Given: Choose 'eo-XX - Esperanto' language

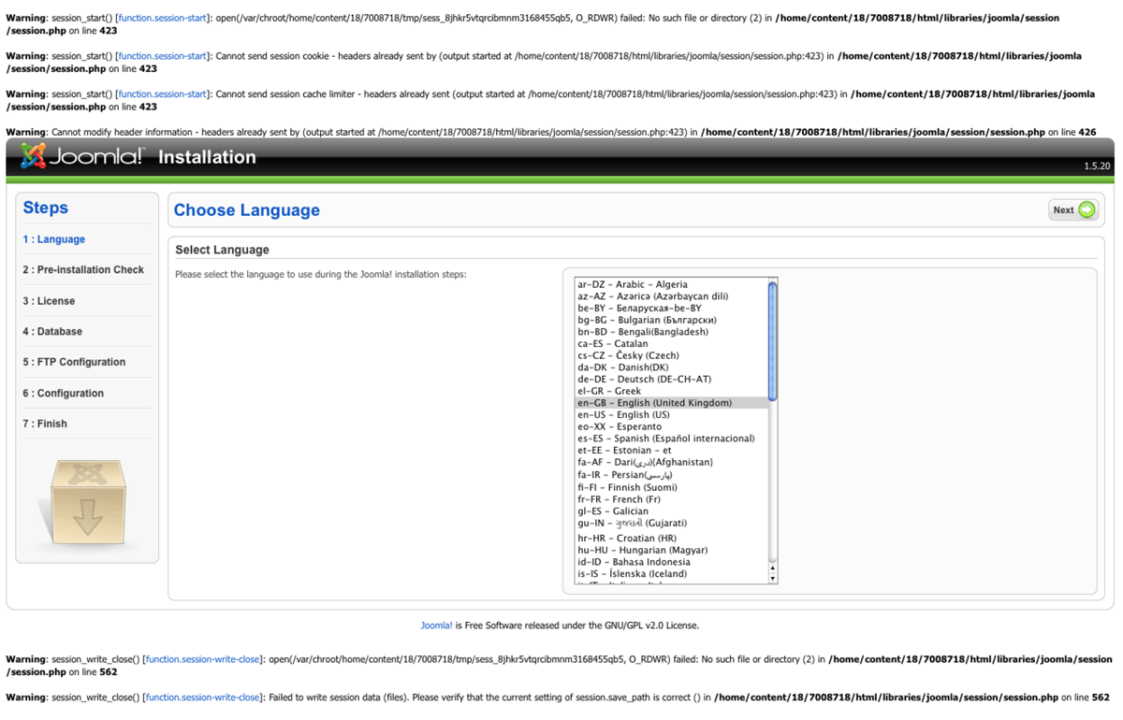Looking at the screenshot, I should tap(671, 426).
